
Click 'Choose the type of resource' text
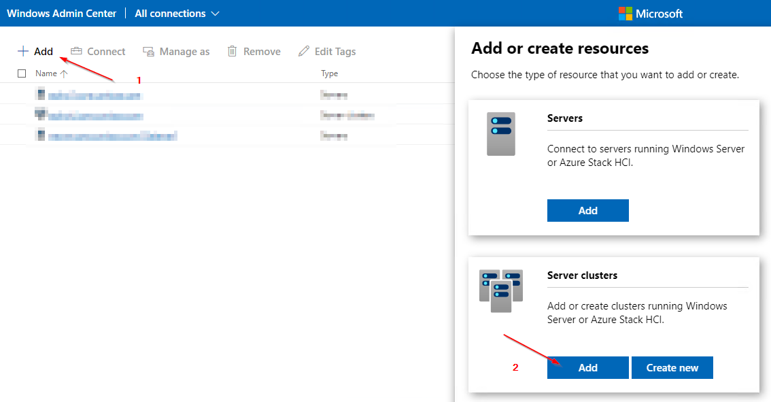pyautogui.click(x=605, y=75)
